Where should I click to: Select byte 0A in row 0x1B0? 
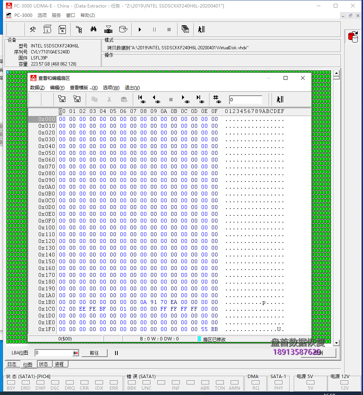143,302
